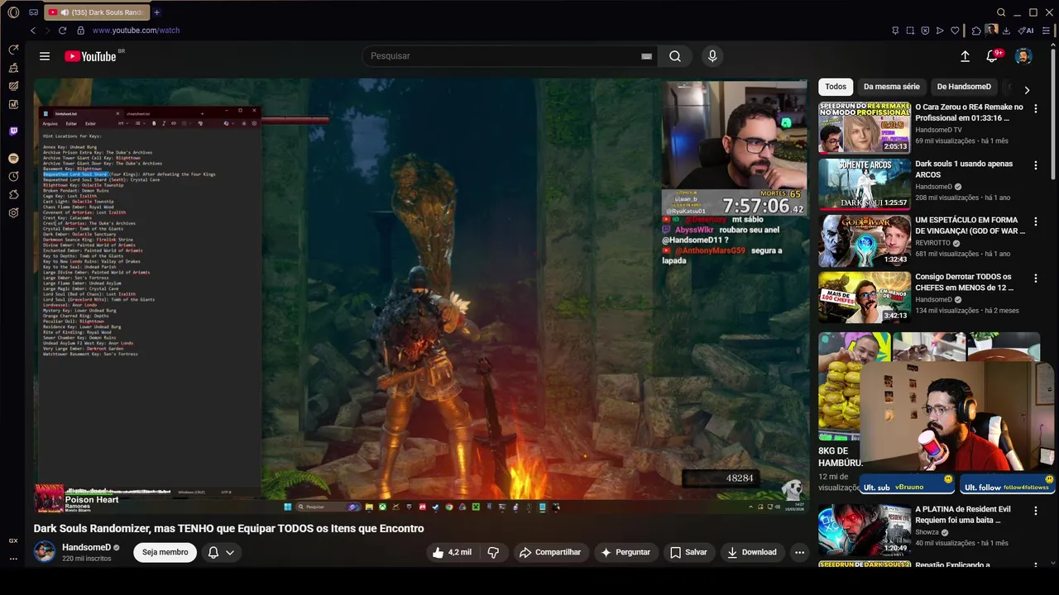Open the on-screen keyboard in search box
This screenshot has width=1059, height=595.
click(646, 56)
